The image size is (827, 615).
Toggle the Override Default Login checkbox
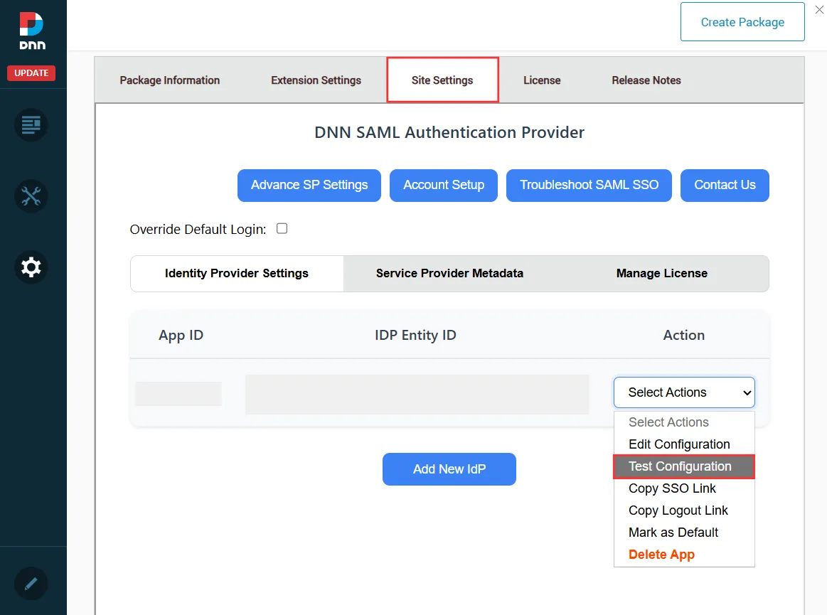coord(282,228)
